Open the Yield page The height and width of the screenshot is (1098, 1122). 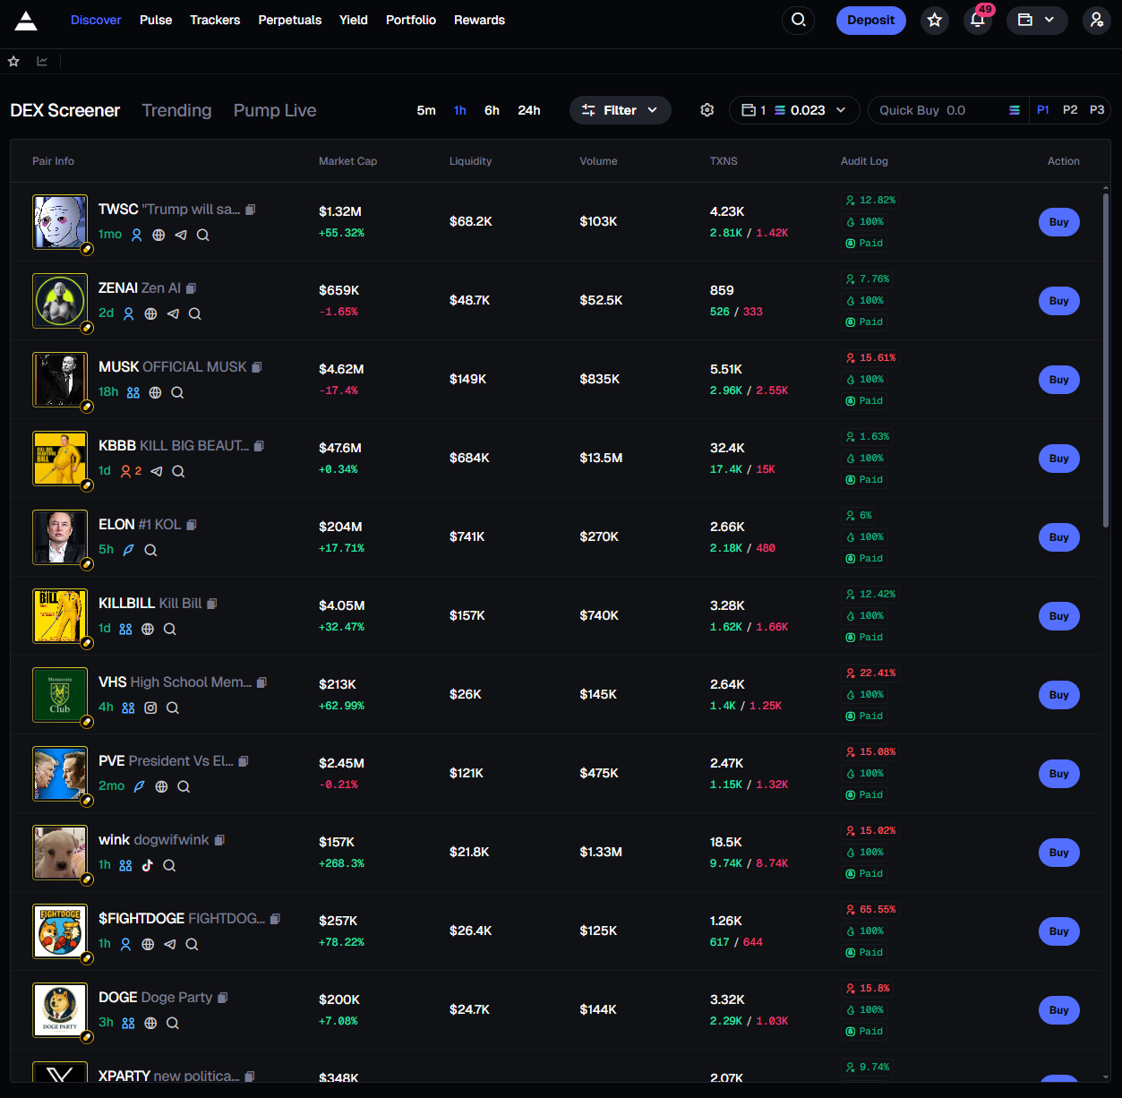[354, 20]
